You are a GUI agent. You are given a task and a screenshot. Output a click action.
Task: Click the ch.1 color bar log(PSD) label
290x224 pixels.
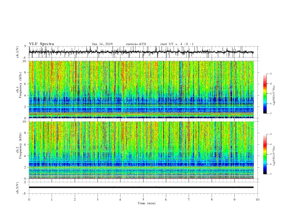pos(274,96)
